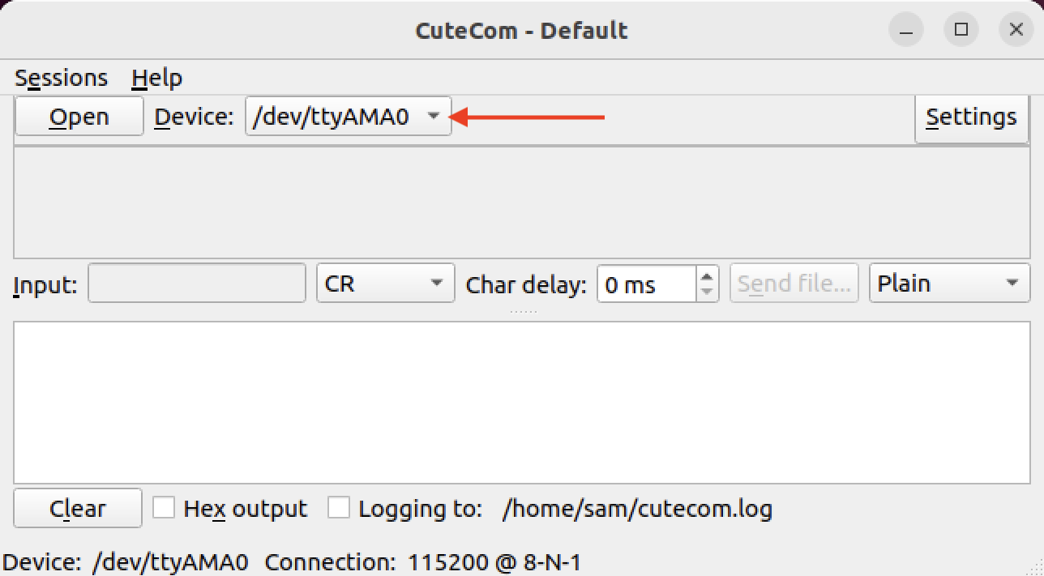This screenshot has height=576, width=1044.
Task: Click the Open device button
Action: point(79,117)
